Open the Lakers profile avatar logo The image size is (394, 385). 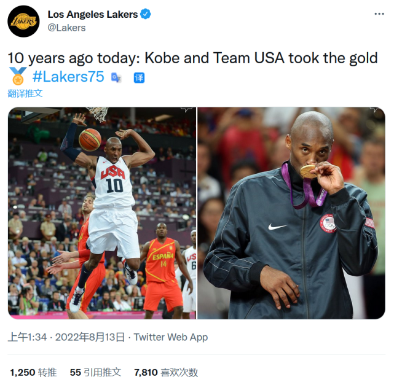point(23,21)
